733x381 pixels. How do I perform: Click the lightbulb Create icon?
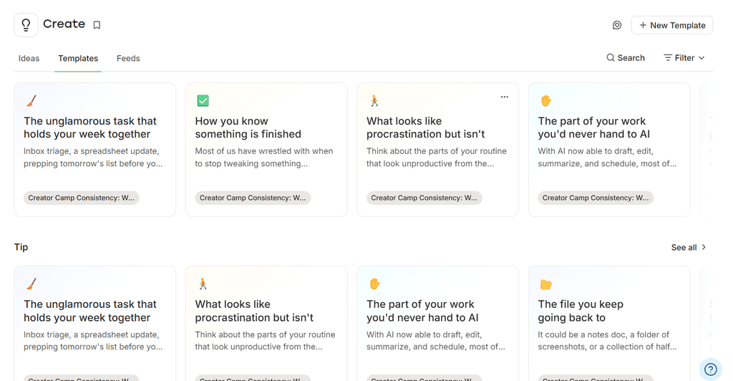click(x=26, y=25)
